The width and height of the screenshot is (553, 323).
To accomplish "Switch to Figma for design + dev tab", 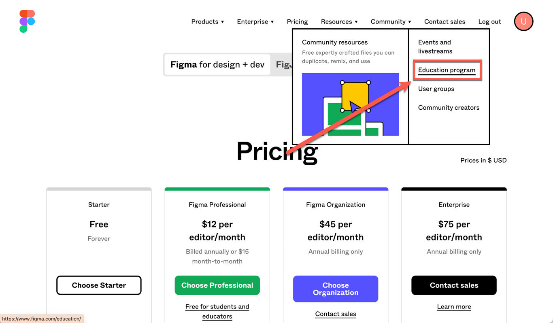I will pos(217,65).
